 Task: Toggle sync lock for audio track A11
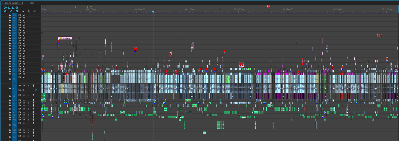(19, 123)
